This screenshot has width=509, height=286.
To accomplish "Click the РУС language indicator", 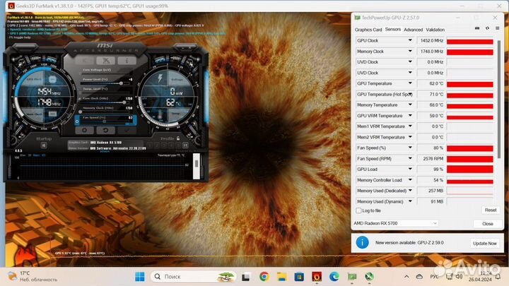I will coord(434,277).
